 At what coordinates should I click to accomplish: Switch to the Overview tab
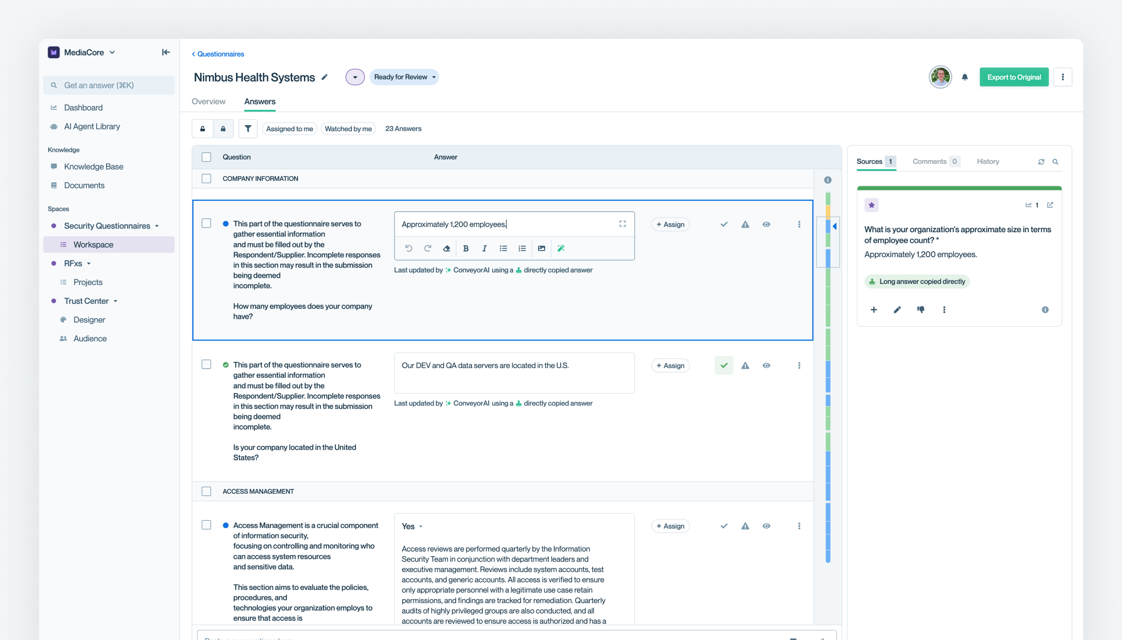coord(208,101)
